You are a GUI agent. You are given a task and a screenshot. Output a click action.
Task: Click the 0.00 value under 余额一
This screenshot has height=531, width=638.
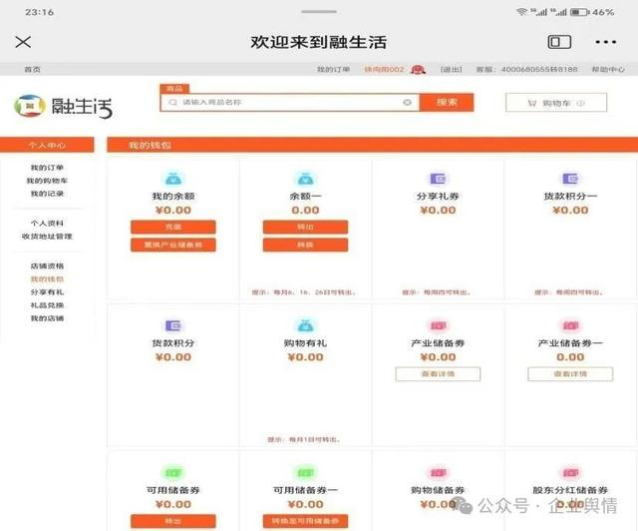click(x=306, y=211)
